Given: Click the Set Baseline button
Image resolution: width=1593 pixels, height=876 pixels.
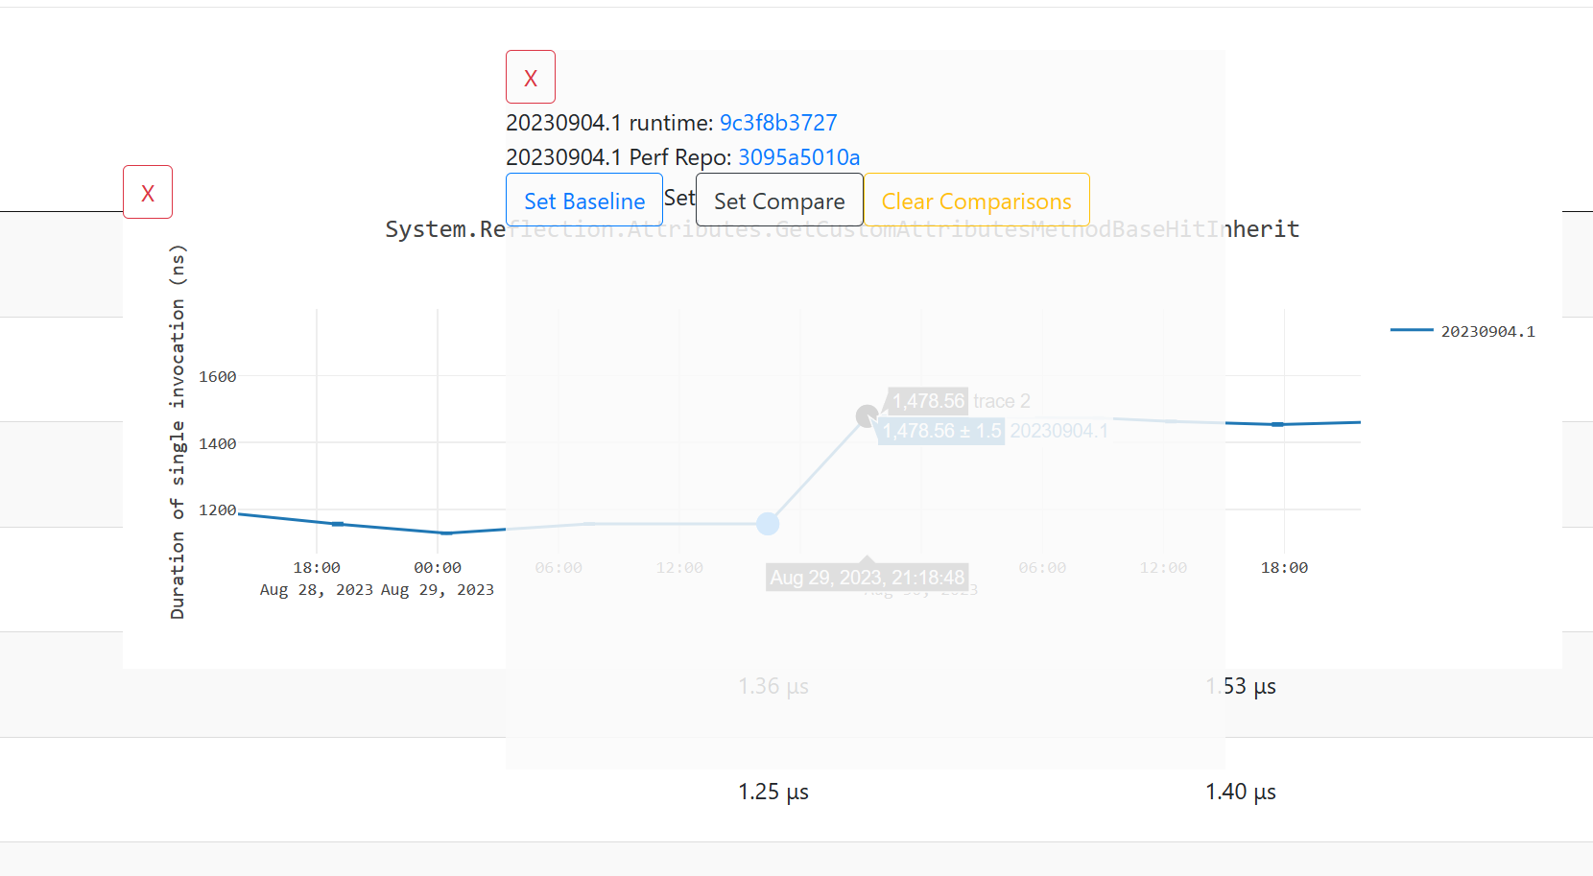Looking at the screenshot, I should [x=583, y=201].
